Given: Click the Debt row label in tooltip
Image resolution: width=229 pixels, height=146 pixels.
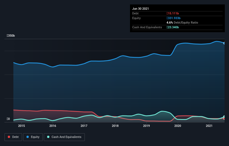Looking at the screenshot, I should (135, 13).
